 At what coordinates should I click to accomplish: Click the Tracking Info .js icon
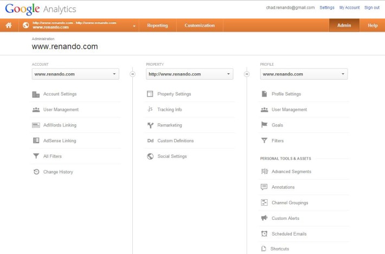pyautogui.click(x=150, y=109)
